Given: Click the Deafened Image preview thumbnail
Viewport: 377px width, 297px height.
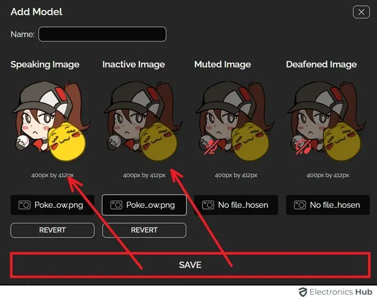Looking at the screenshot, I should 327,121.
